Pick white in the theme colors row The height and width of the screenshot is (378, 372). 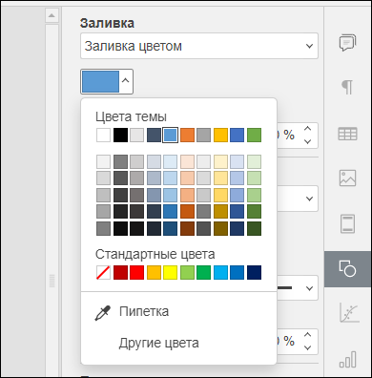point(103,135)
